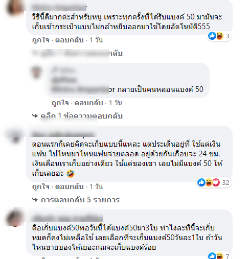Click the heart reaction on 32-reaction comment
Screen dimensions: 250x259
pyautogui.click(x=216, y=182)
